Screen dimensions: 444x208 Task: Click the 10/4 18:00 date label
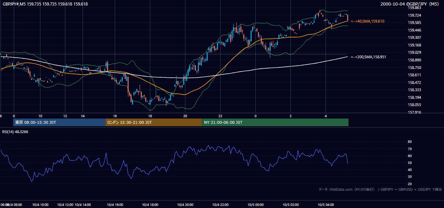[150, 205]
